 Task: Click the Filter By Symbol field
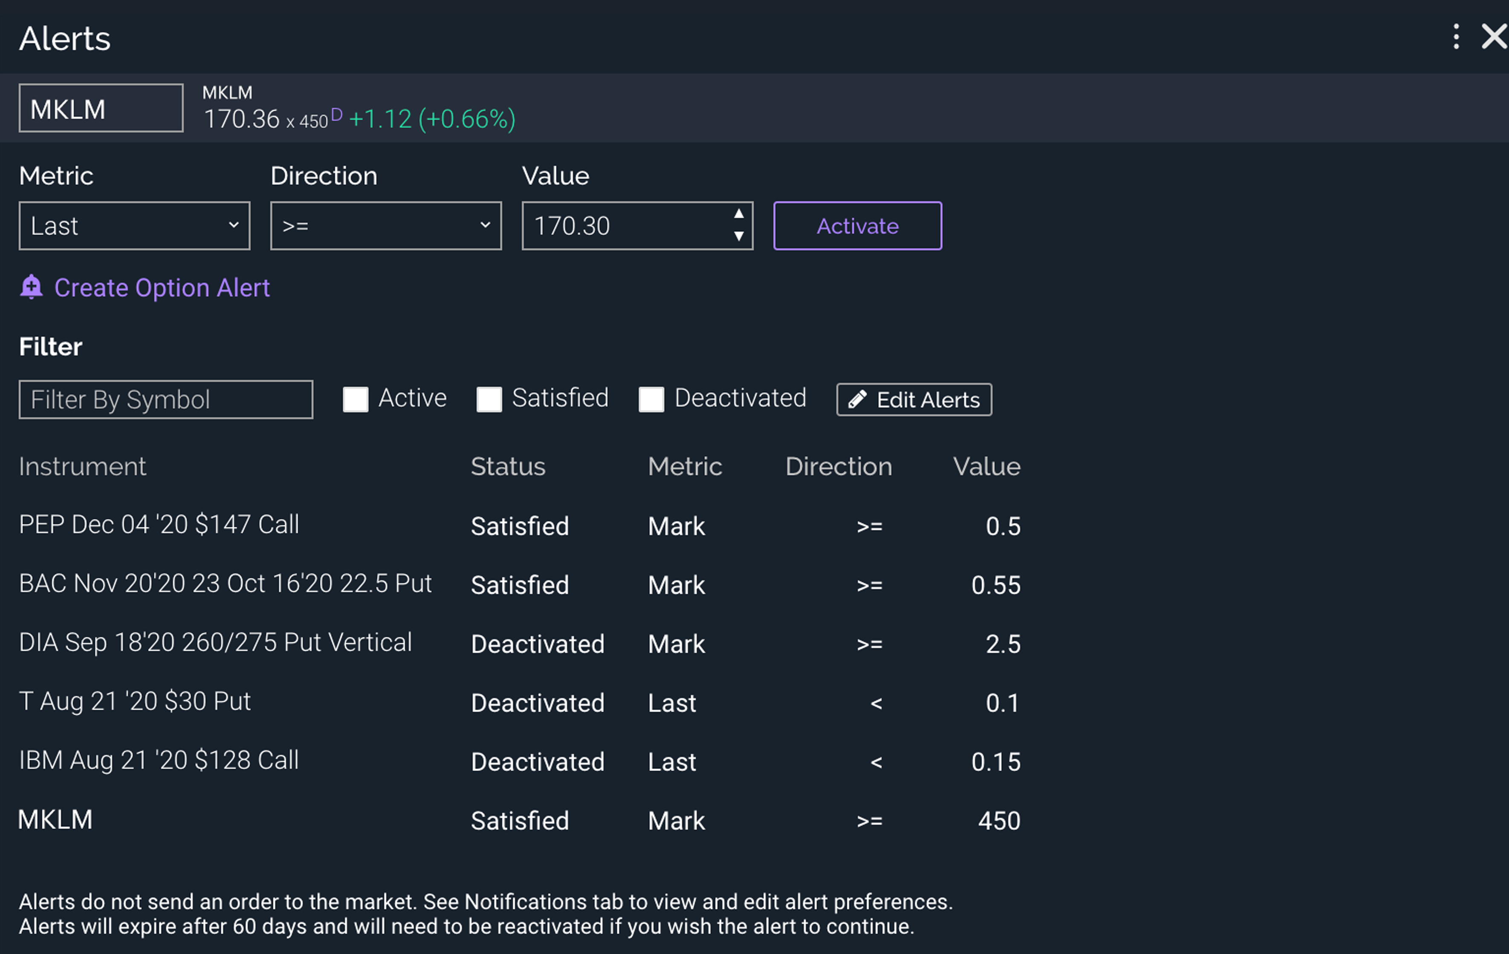click(x=165, y=399)
